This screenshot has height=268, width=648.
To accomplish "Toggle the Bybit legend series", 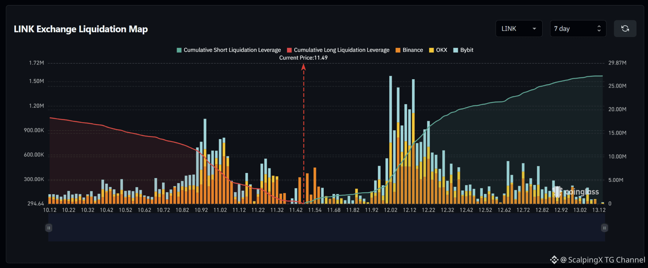I will [x=463, y=50].
